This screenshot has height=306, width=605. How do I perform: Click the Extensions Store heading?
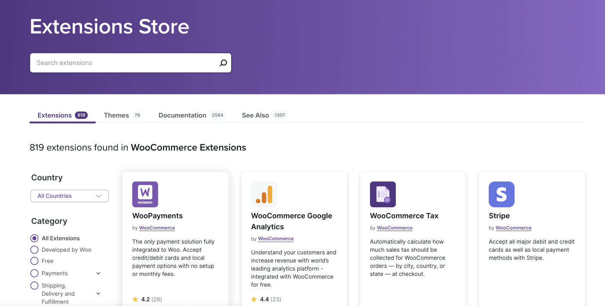point(109,27)
